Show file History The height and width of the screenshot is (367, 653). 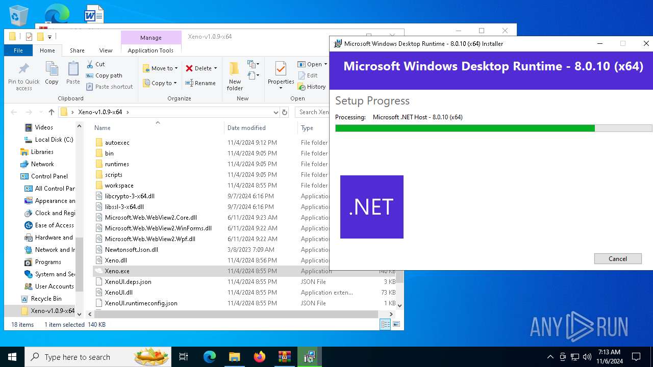point(312,87)
